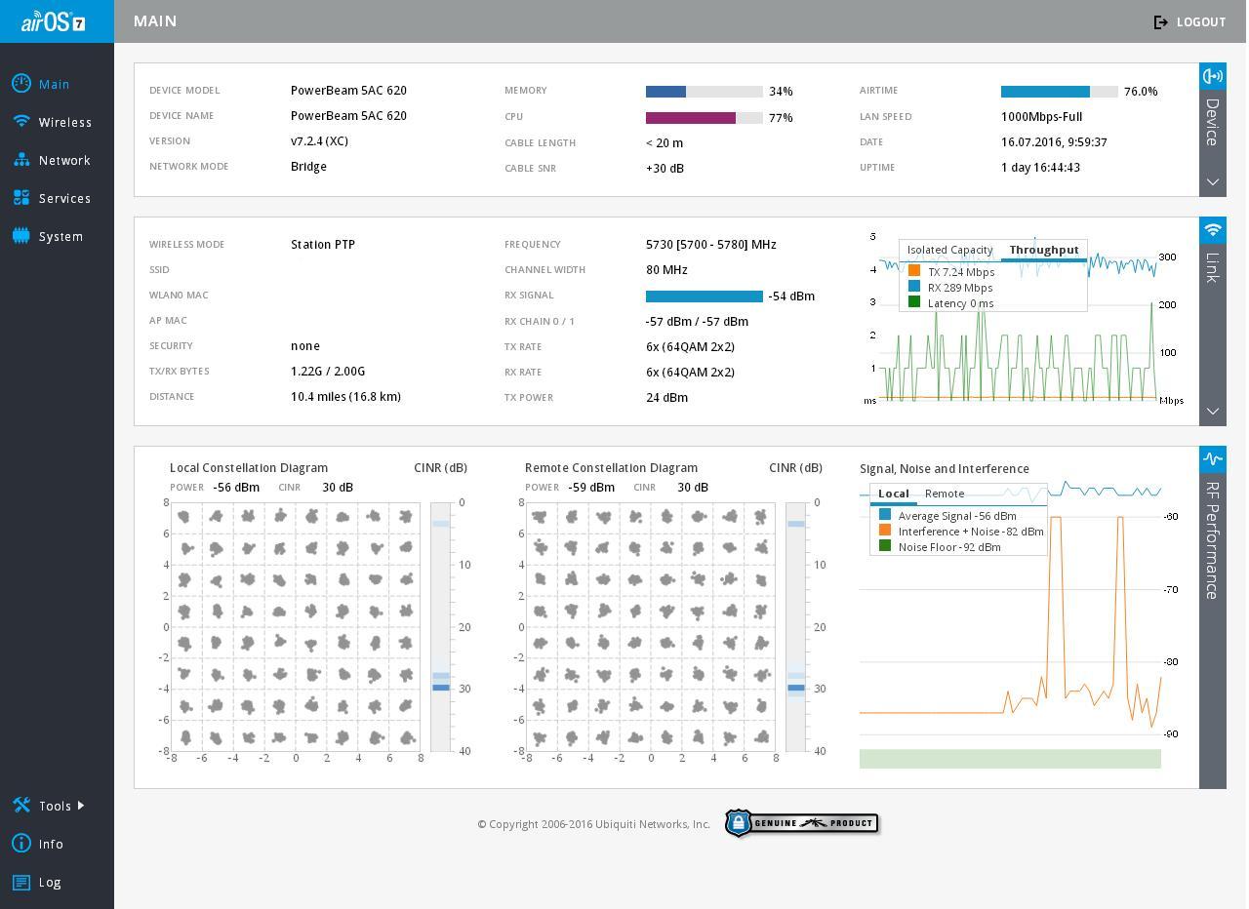
Task: Click the RF Performance waveform icon
Action: pos(1213,459)
